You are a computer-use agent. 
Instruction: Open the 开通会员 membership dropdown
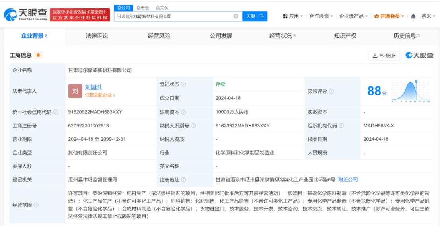point(389,16)
